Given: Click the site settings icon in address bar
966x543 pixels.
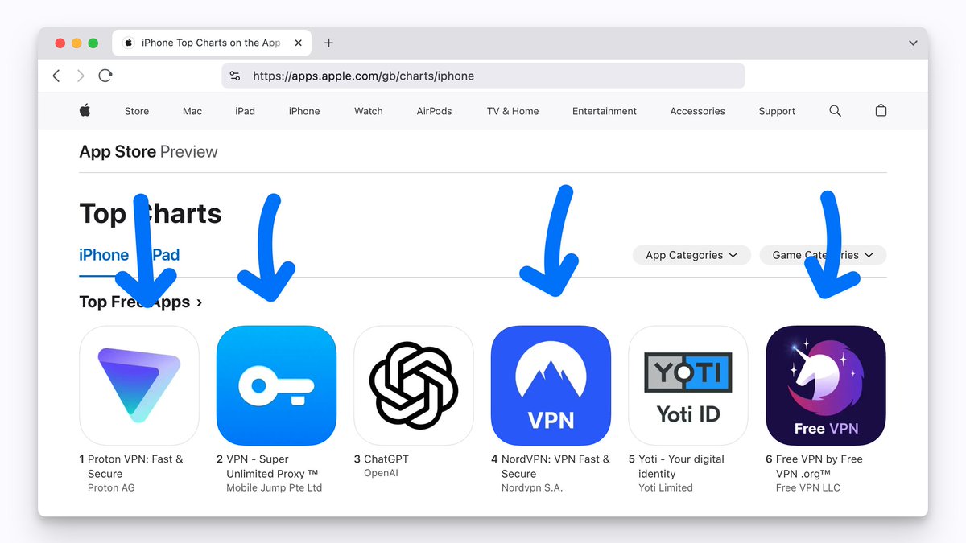Looking at the screenshot, I should click(x=235, y=76).
